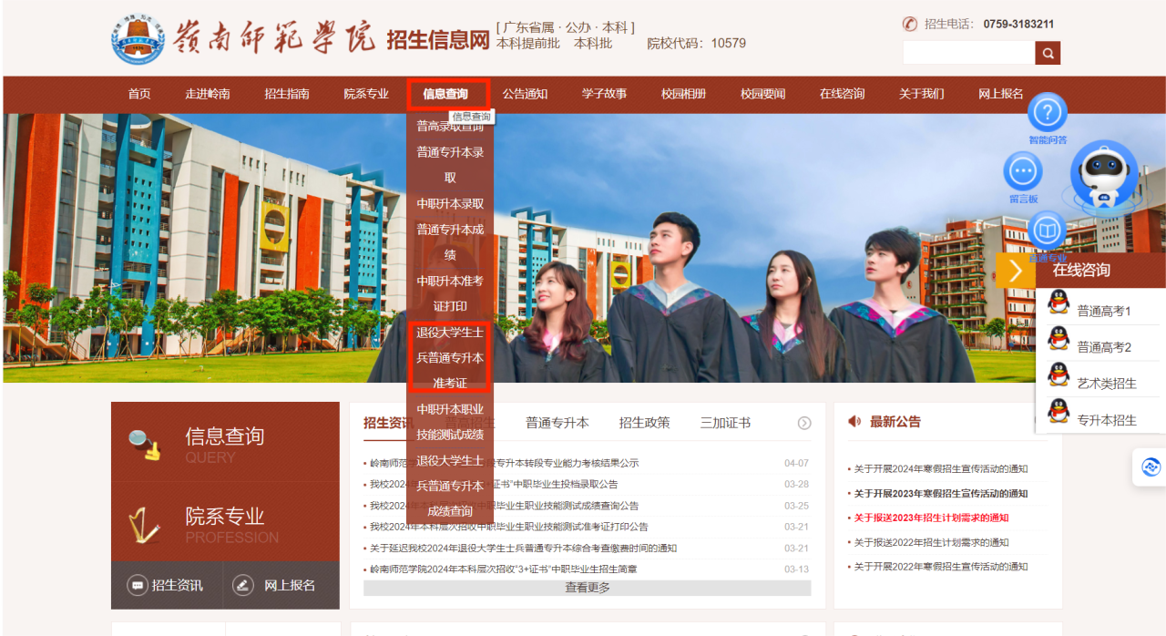Screen dimensions: 1166x636
Task: Select 退役大学生士兵普通专升本准考证 from the dropdown
Action: 450,357
